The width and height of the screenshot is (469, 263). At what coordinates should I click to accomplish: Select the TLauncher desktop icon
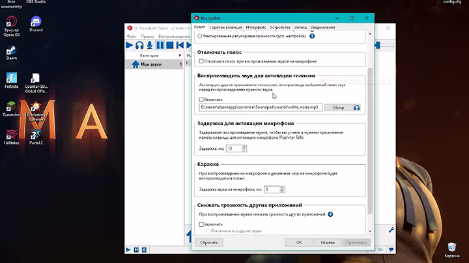11,109
